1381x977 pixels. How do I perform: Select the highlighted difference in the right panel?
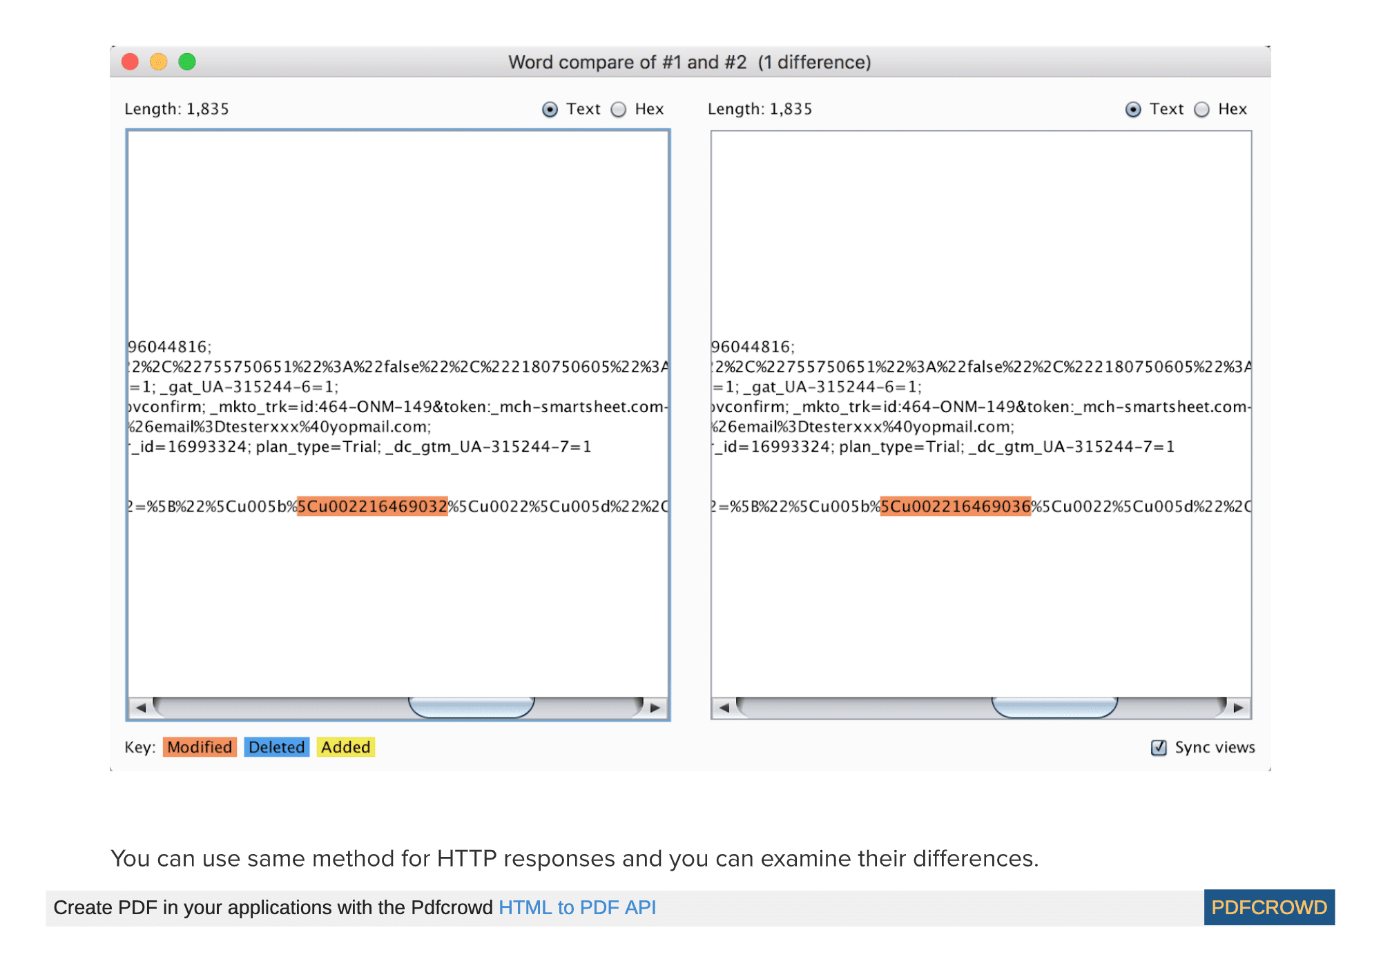point(956,506)
